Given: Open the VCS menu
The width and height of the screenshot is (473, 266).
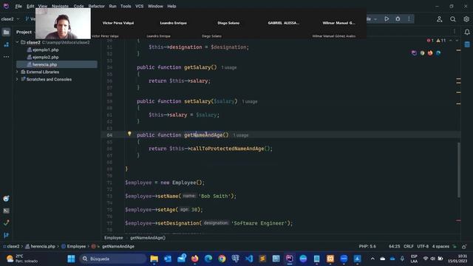Looking at the screenshot, I should (x=139, y=6).
